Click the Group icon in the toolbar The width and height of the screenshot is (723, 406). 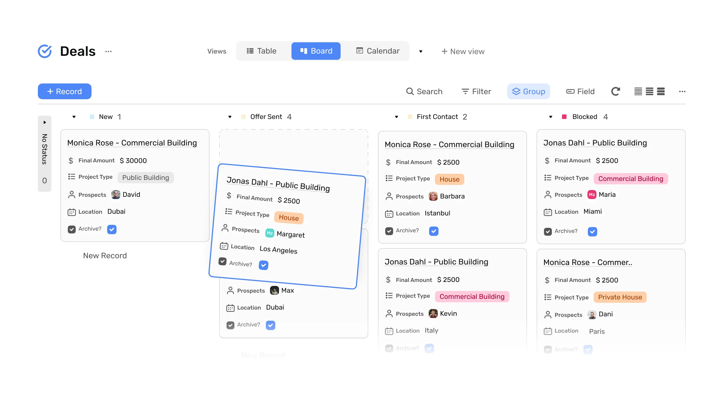(x=517, y=91)
